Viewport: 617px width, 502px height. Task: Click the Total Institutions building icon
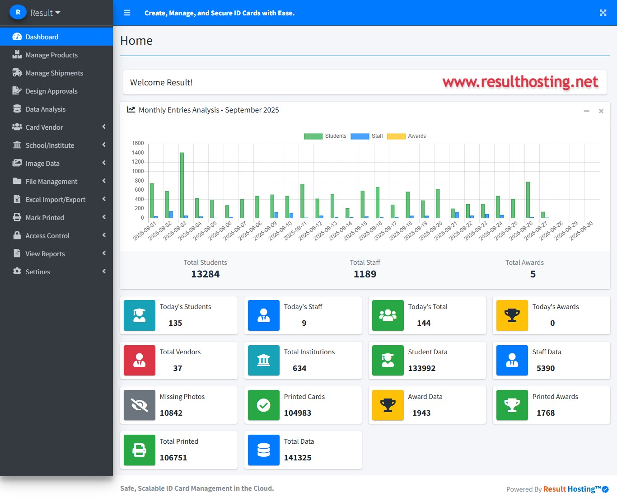[x=264, y=361]
